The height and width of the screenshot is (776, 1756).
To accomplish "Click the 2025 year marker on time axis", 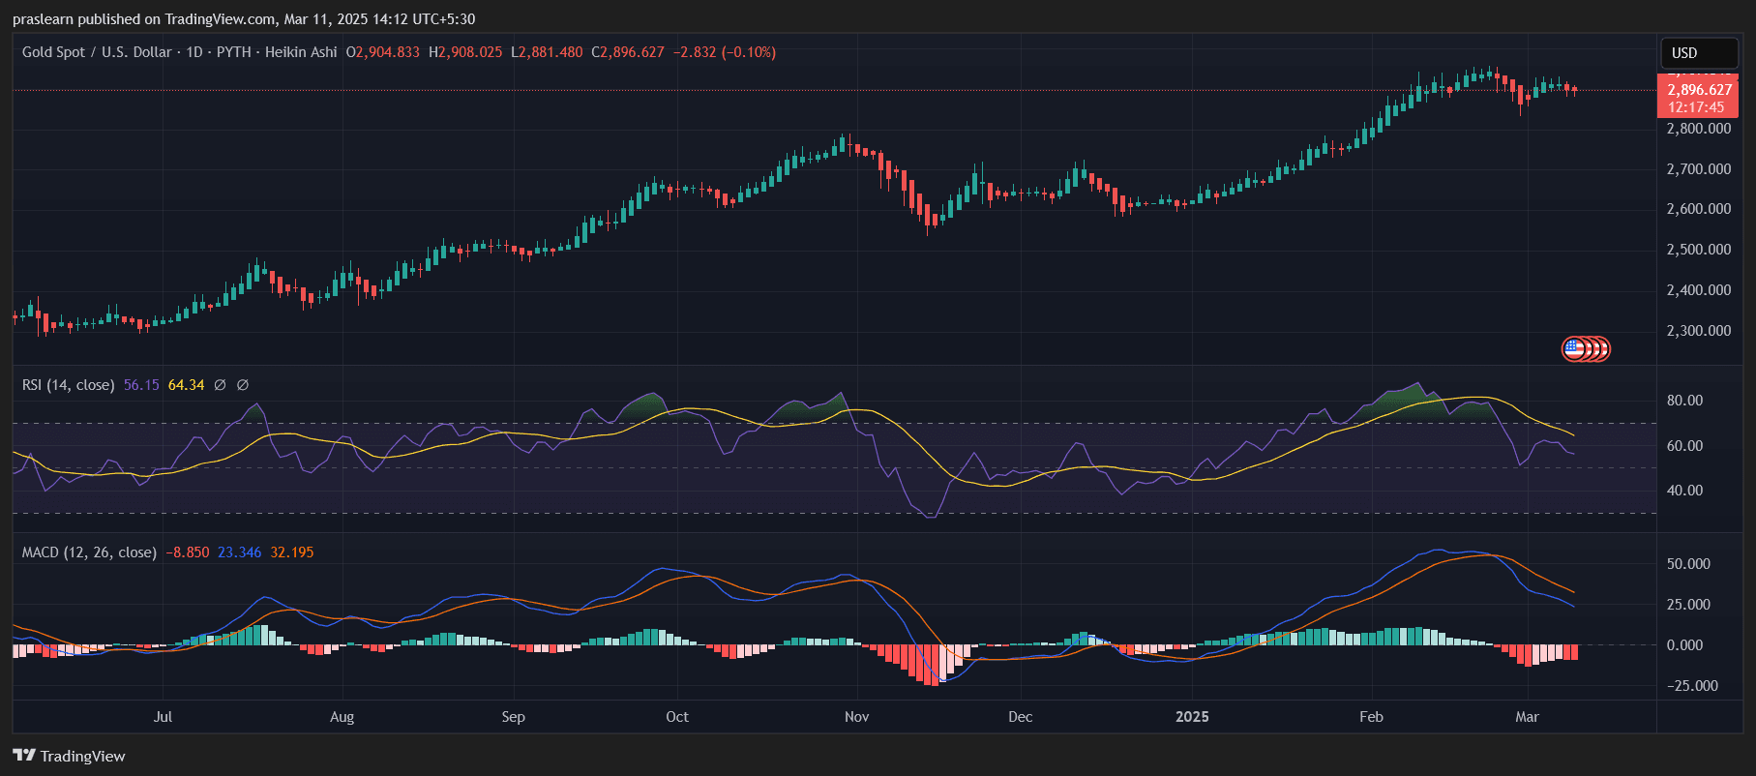I will tap(1192, 717).
